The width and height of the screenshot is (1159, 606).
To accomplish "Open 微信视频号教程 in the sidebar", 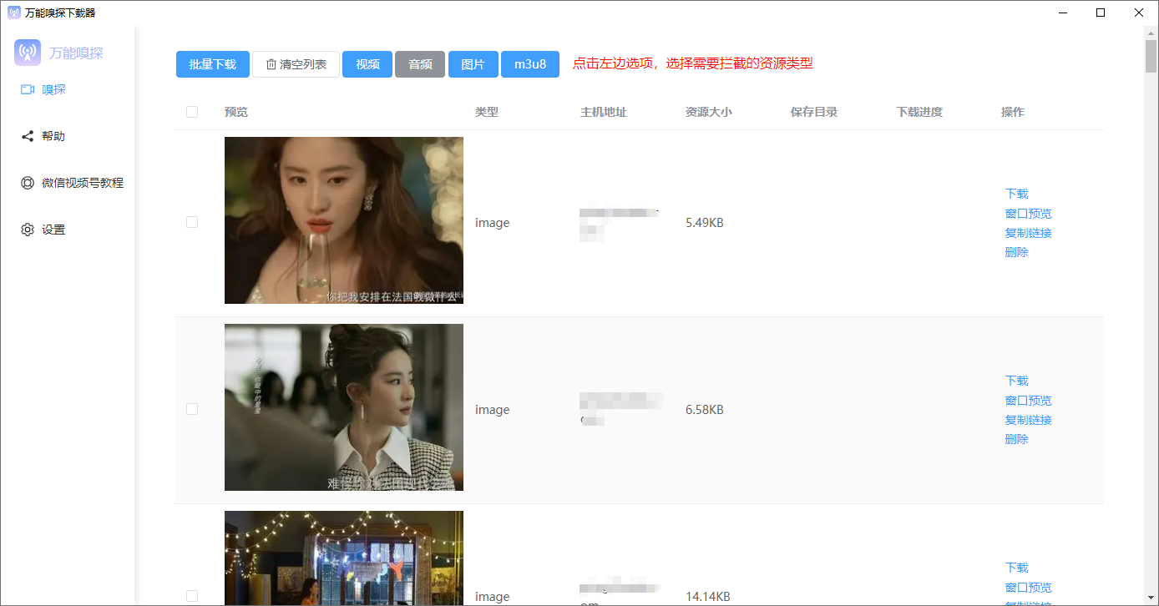I will (72, 183).
